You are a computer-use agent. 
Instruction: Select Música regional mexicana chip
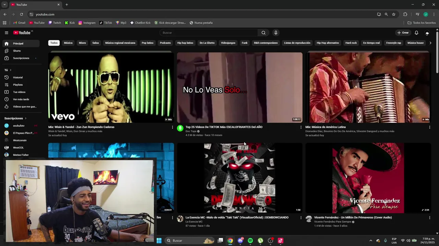[120, 43]
